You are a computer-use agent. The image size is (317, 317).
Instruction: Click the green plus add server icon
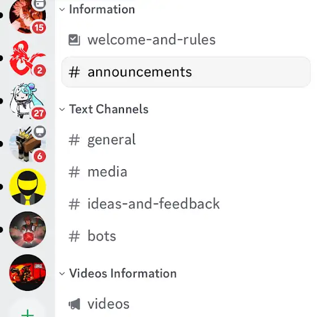pos(28,313)
